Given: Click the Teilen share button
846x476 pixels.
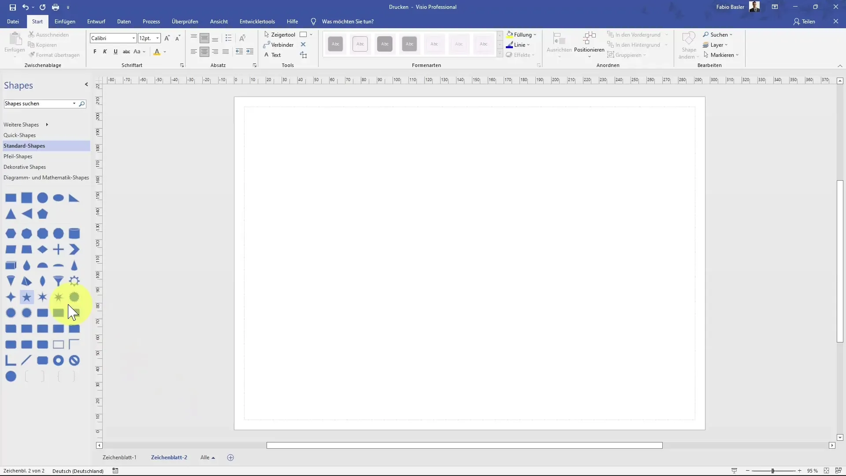Looking at the screenshot, I should click(805, 21).
